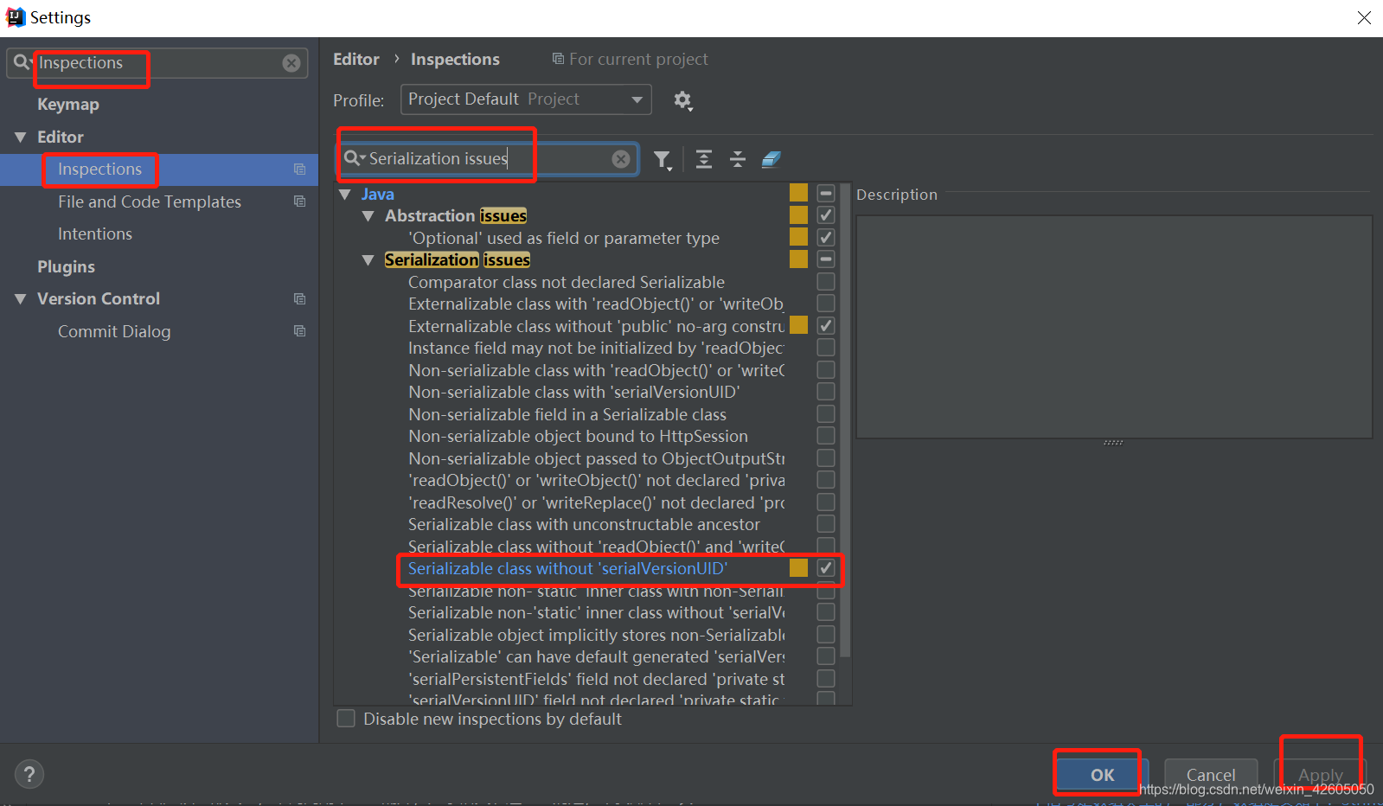This screenshot has height=806, width=1383.
Task: Enable Comparator class not declared Serializable
Action: coord(826,282)
